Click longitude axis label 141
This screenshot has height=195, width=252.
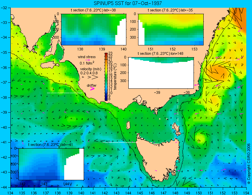(x=93, y=193)
